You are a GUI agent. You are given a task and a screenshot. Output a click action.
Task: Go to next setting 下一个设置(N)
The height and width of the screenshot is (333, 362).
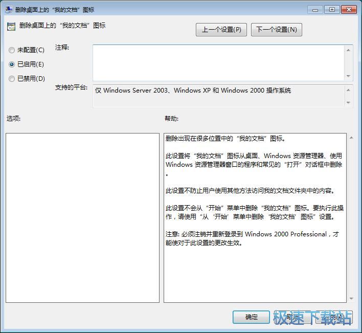[276, 30]
